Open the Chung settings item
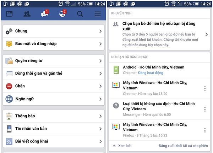The image size is (213, 153). (x=54, y=31)
